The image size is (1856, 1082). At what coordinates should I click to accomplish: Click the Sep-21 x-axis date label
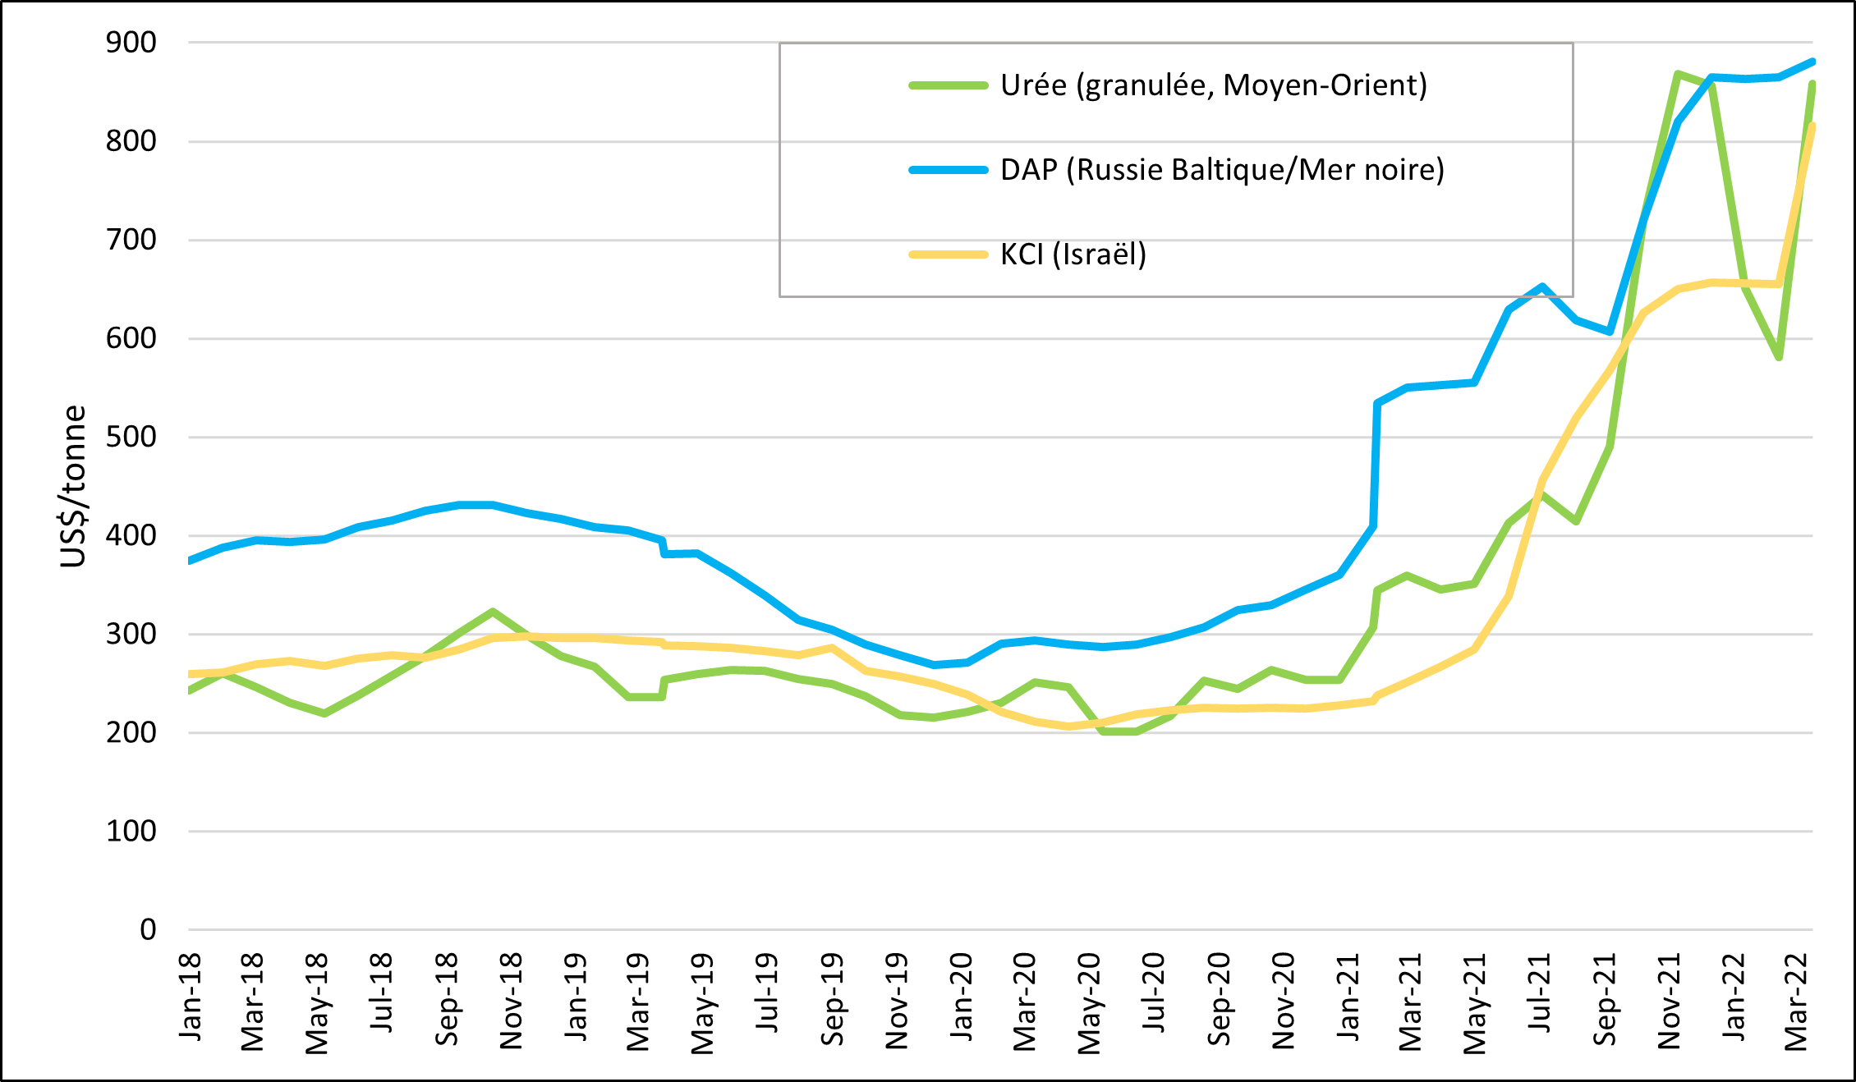pos(1605,999)
